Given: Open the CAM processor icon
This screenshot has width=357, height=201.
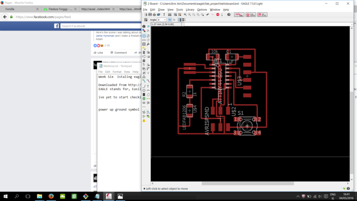Looking at the screenshot, I should point(159,15).
